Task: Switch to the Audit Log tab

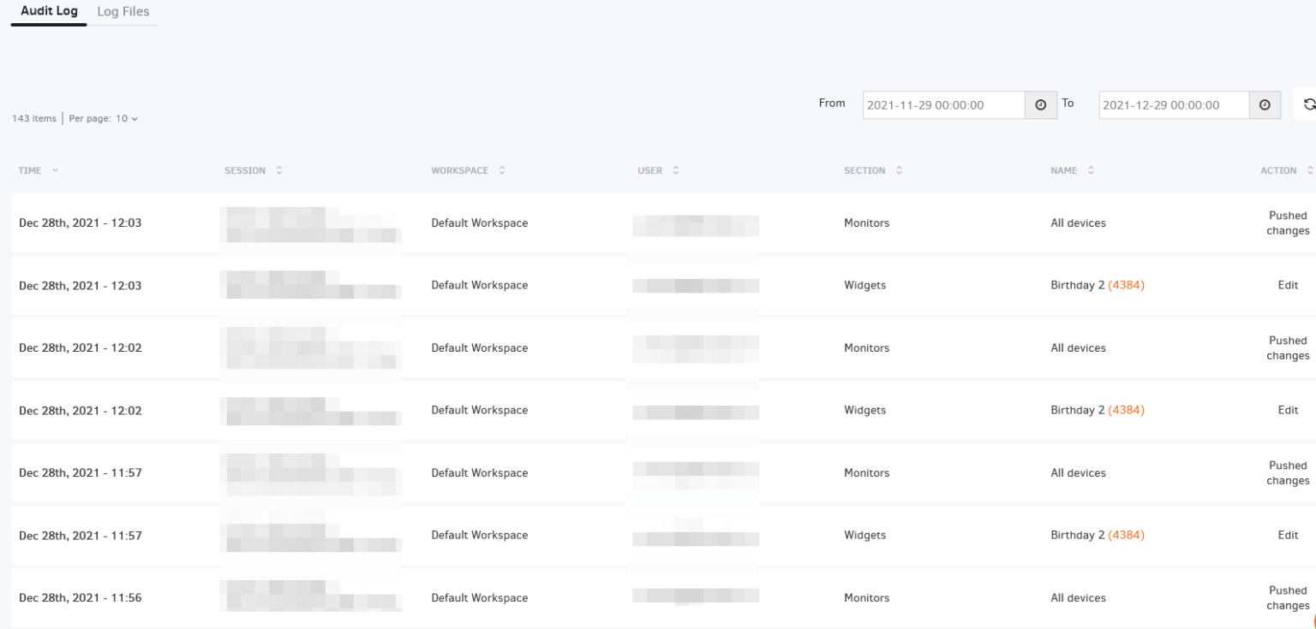Action: [x=49, y=12]
